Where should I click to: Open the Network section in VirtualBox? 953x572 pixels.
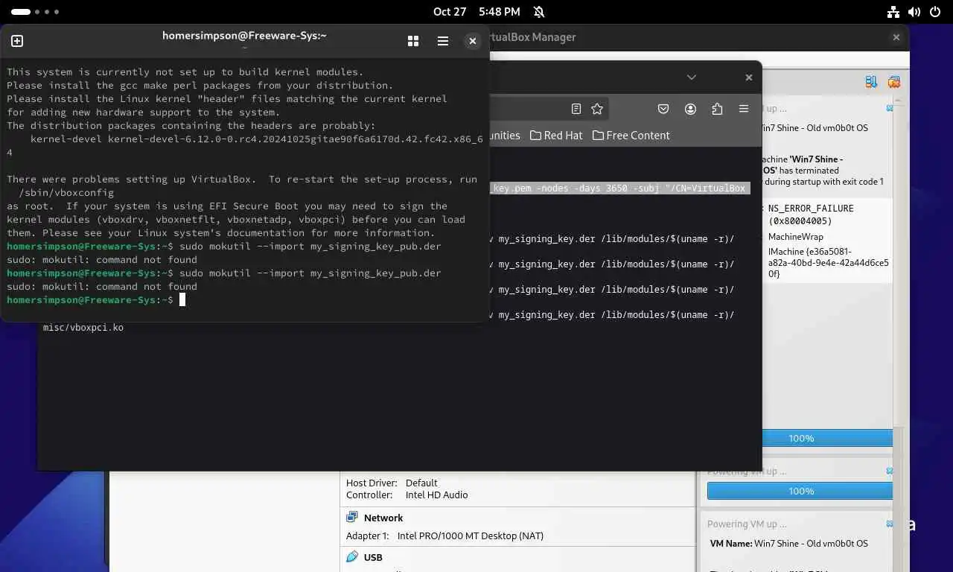[383, 518]
